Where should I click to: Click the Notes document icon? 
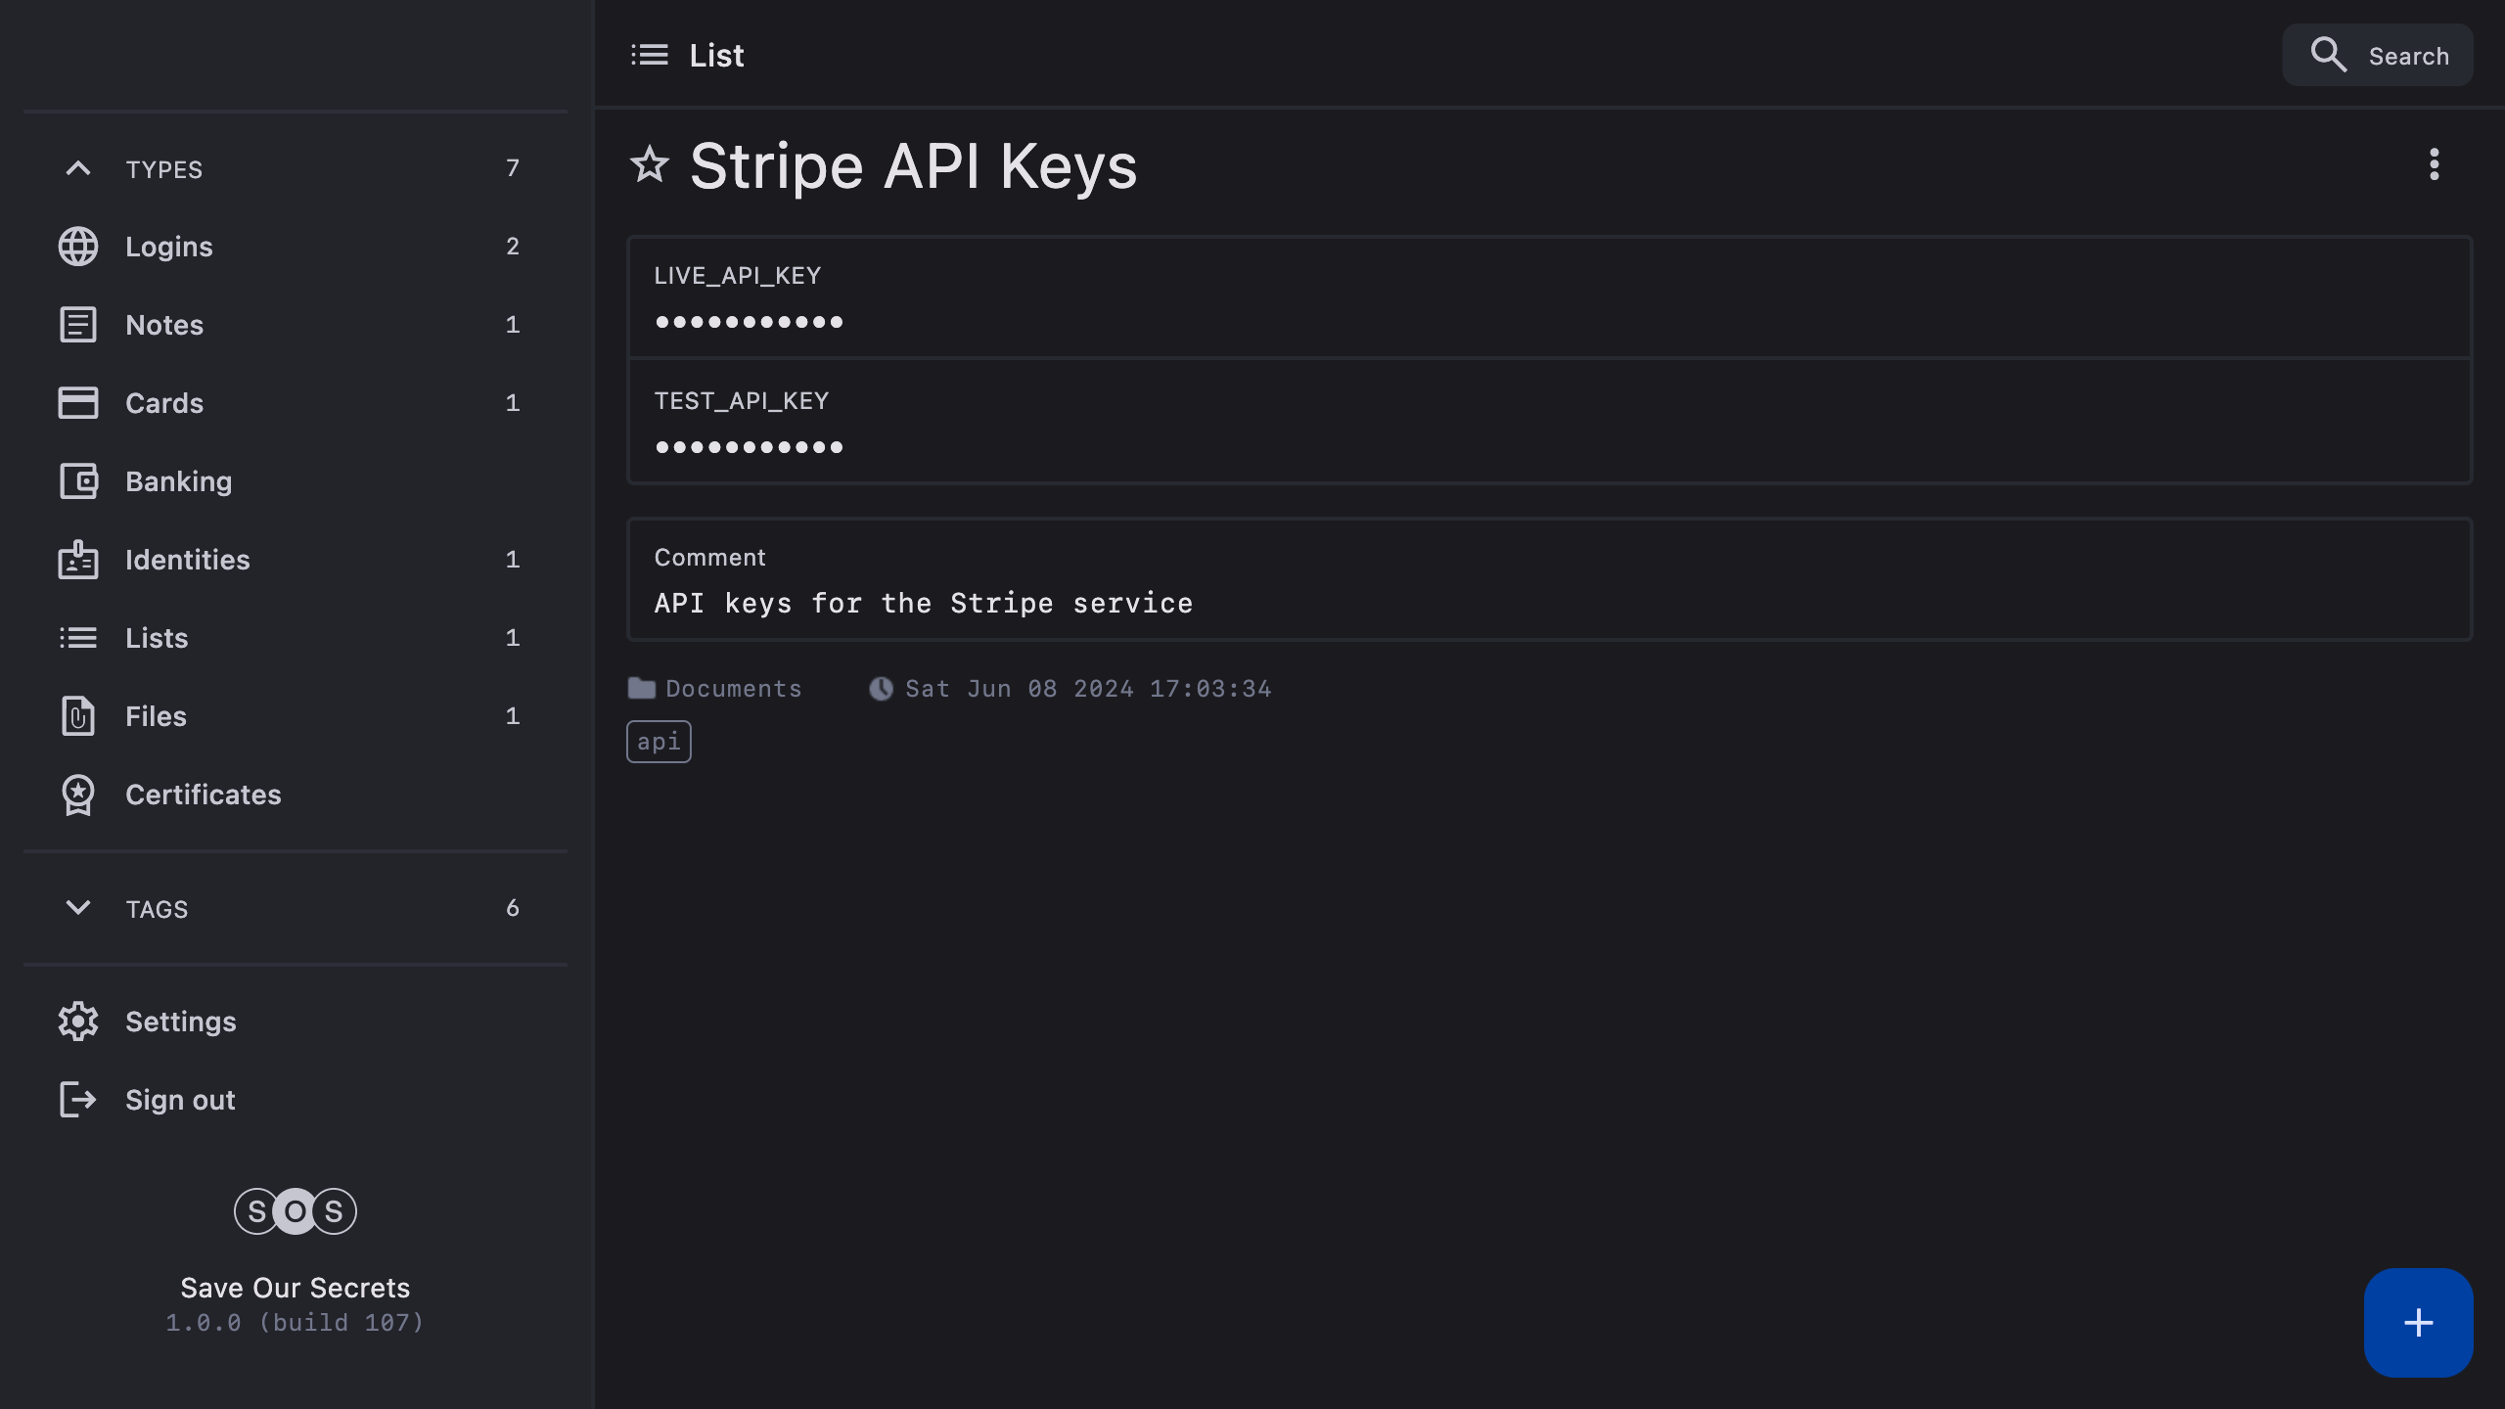pyautogui.click(x=78, y=325)
